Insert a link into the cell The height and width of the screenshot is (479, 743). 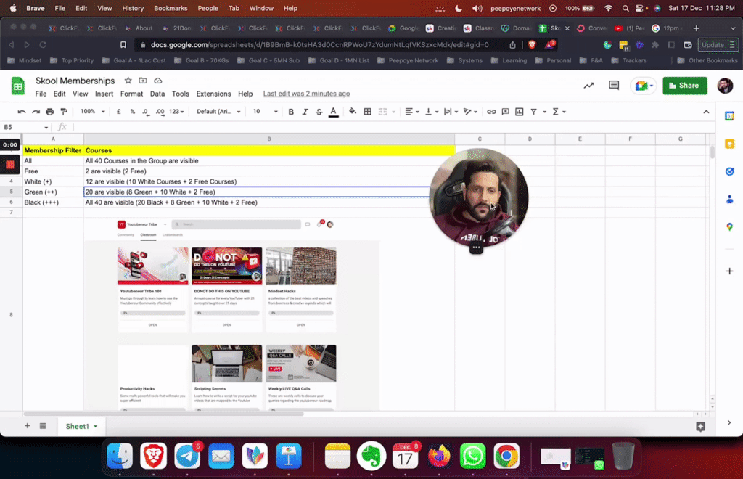pyautogui.click(x=491, y=111)
